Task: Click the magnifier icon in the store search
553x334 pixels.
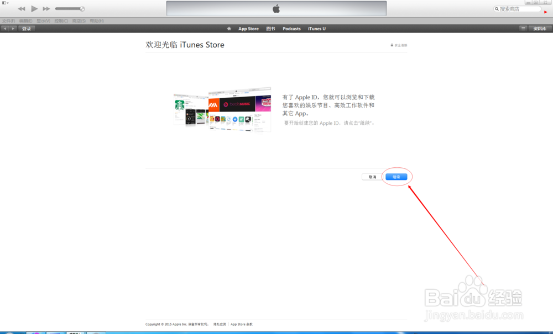Action: pos(497,9)
